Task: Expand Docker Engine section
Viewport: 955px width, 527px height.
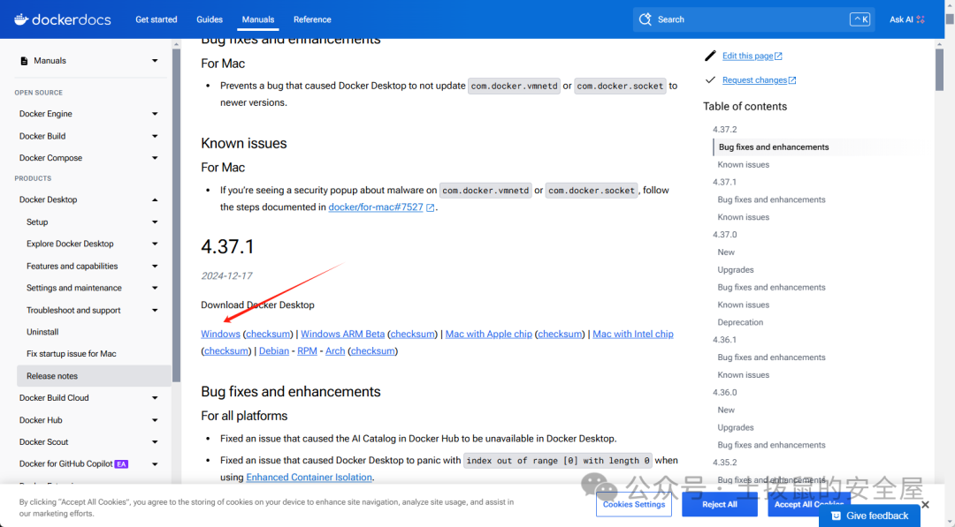Action: (x=155, y=114)
